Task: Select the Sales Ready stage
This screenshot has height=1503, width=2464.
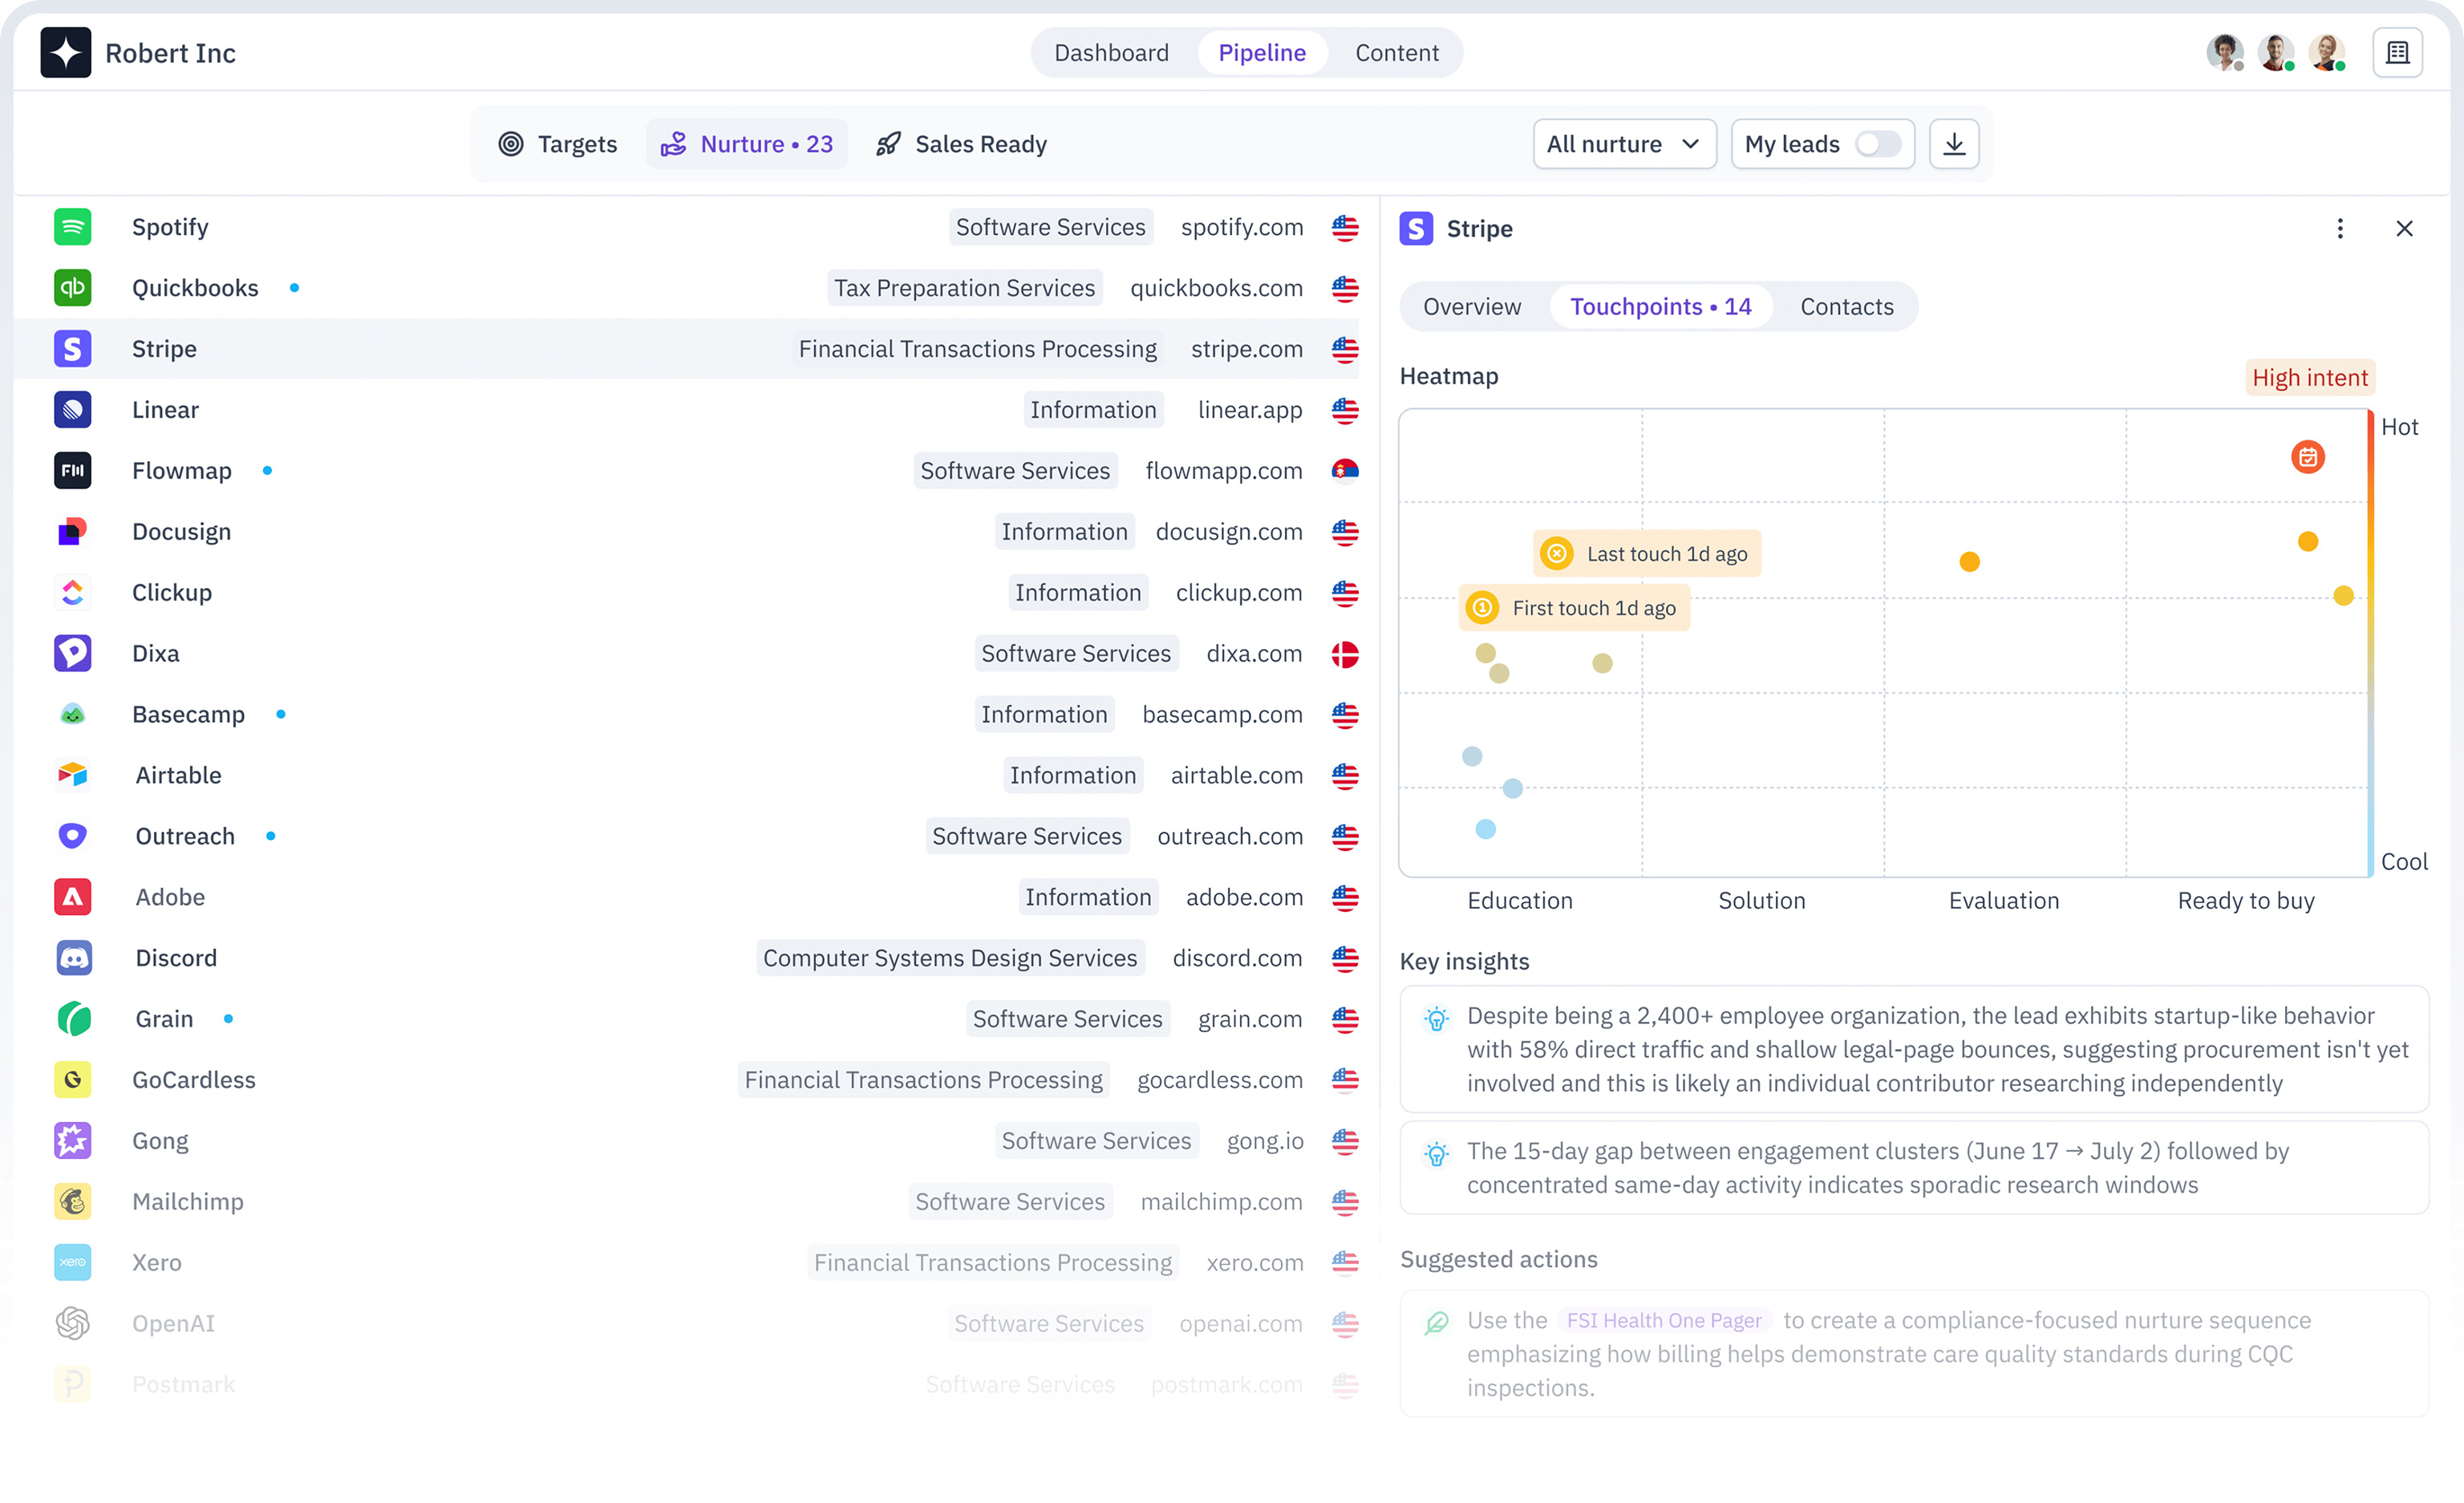Action: (x=962, y=144)
